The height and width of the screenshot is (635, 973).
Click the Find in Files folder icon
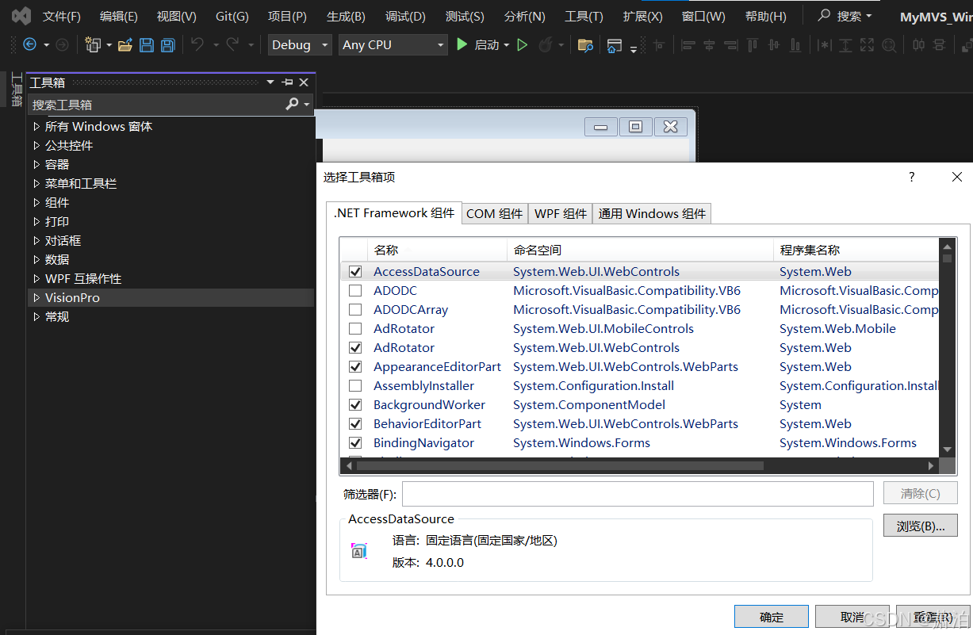(x=585, y=45)
